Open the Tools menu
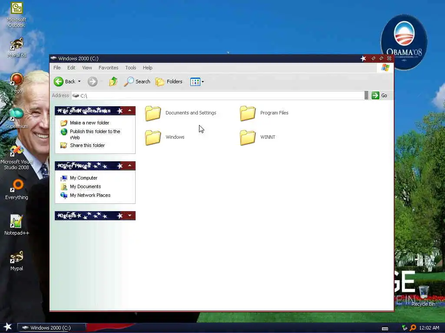Image resolution: width=445 pixels, height=333 pixels. click(130, 68)
